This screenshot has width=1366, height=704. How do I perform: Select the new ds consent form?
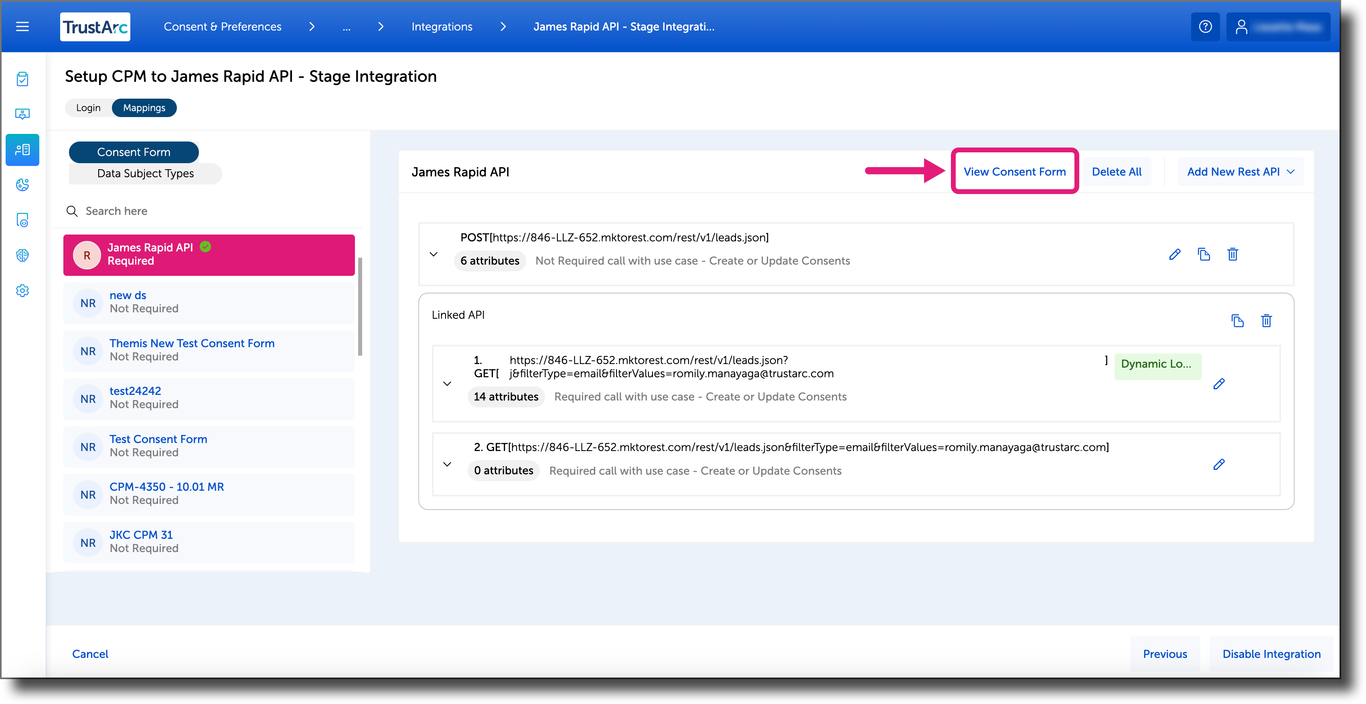point(209,303)
